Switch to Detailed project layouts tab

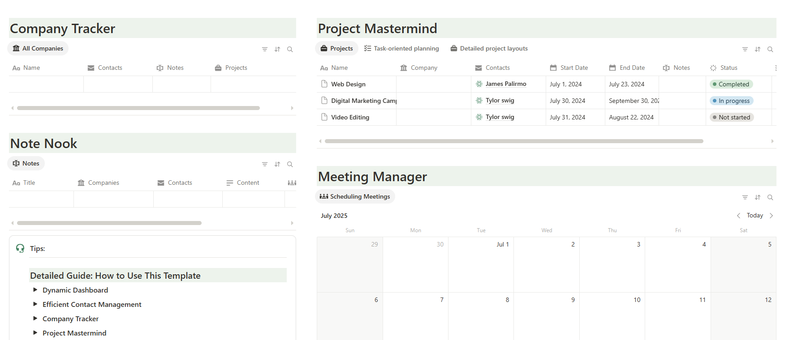click(489, 48)
